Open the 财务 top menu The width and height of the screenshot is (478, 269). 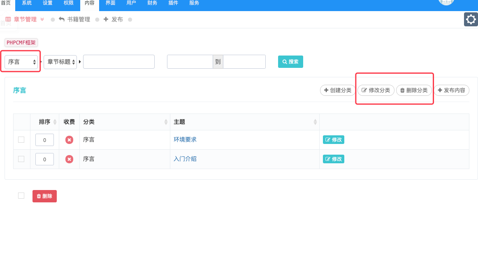click(152, 3)
